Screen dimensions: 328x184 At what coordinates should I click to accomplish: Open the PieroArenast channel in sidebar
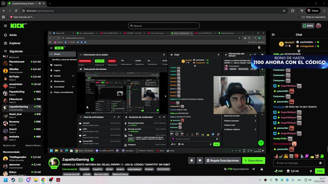click(x=22, y=63)
